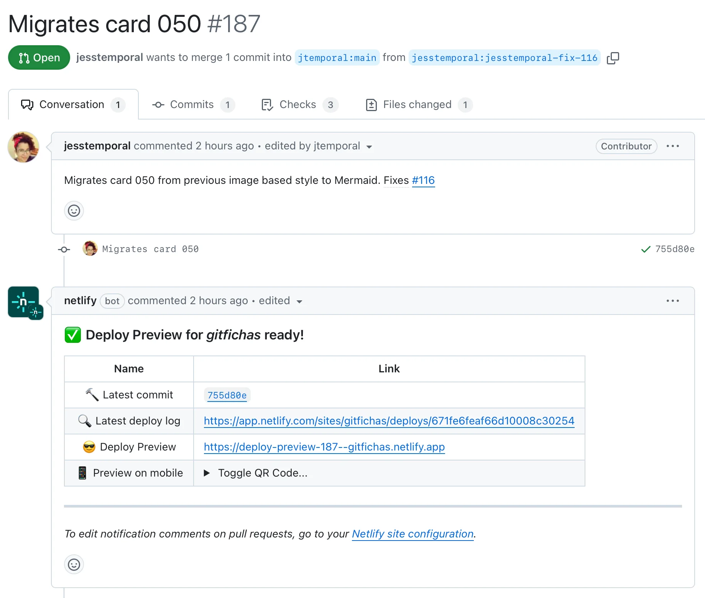
Task: Click the speech-bubble icon on Conversation tab
Action: (26, 104)
